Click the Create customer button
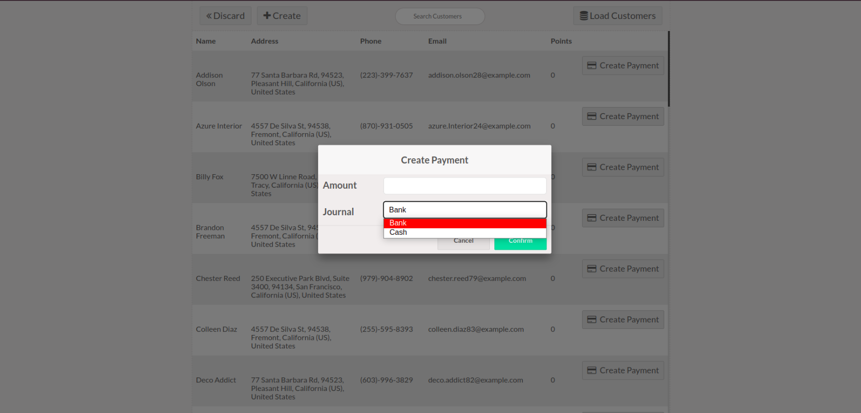Viewport: 861px width, 413px height. pos(282,16)
